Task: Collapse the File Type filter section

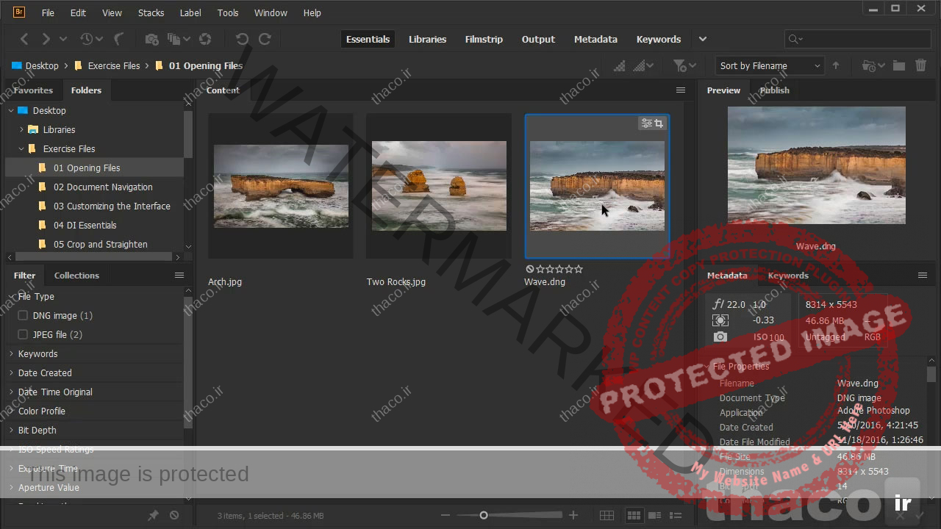Action: [x=11, y=296]
